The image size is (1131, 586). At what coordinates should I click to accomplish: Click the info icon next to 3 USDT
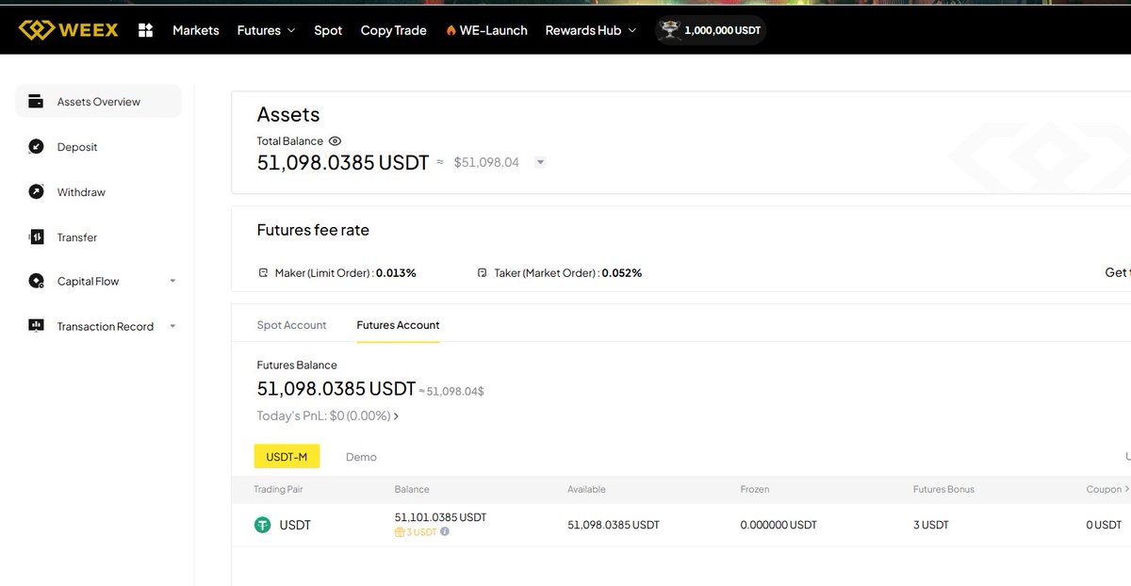tap(445, 532)
